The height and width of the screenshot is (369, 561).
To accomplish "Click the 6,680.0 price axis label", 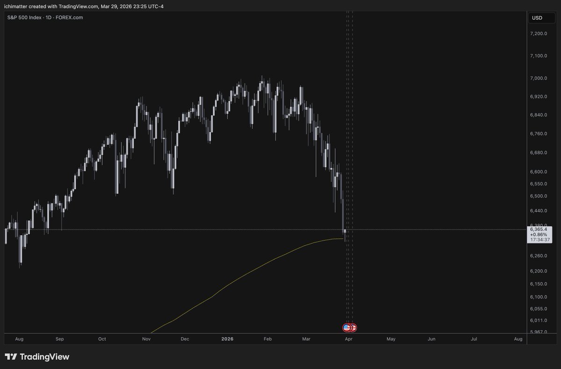I will 539,153.
